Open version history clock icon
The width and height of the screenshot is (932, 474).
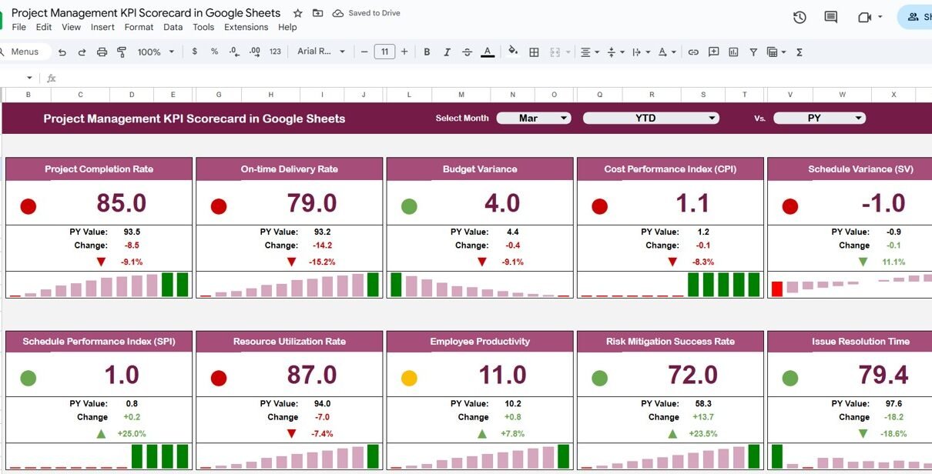800,17
